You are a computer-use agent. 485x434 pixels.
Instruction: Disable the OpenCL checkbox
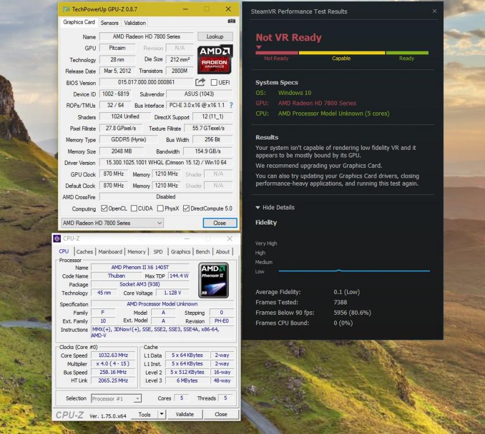[x=103, y=208]
